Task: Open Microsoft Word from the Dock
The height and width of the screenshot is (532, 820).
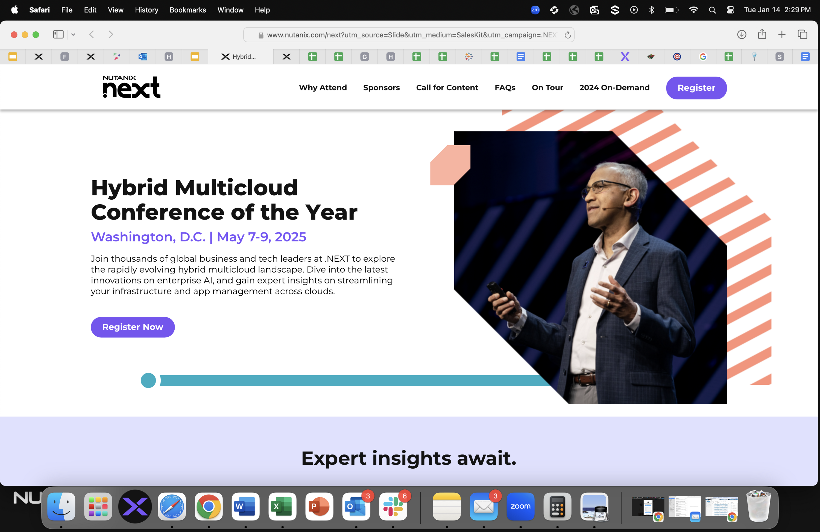Action: click(x=246, y=506)
